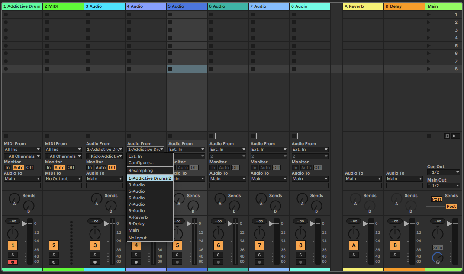
Task: Click the volume fader handle on 1 Addictive Drum
Action: coord(24,224)
